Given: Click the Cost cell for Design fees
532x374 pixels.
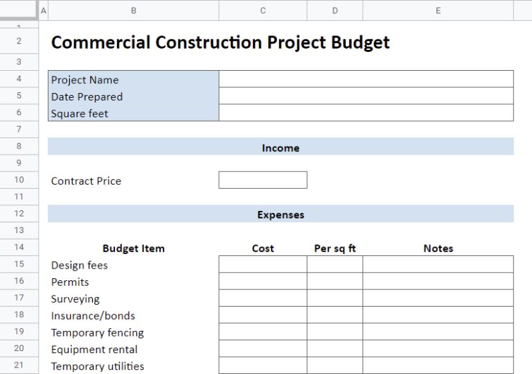Looking at the screenshot, I should pos(263,265).
